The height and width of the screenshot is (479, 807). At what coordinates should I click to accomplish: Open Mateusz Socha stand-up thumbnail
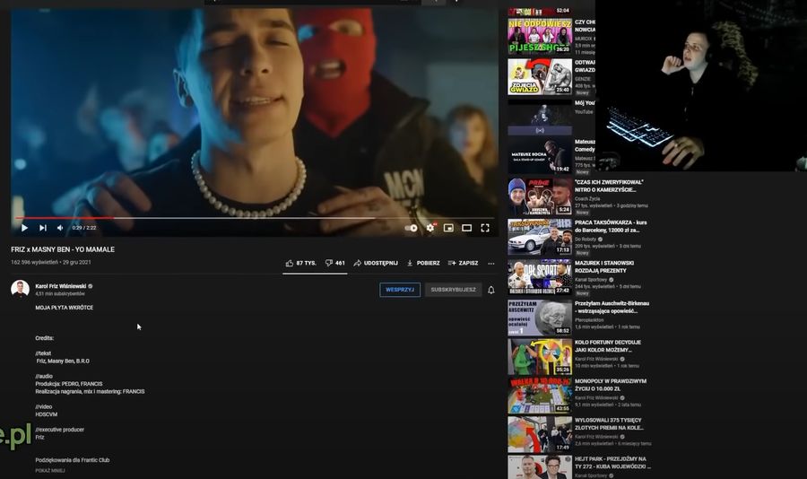pyautogui.click(x=540, y=156)
